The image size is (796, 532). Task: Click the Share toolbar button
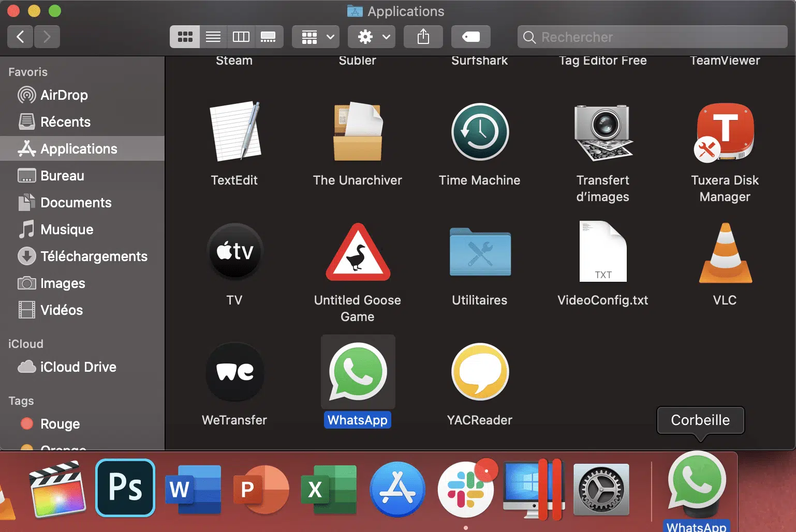pos(423,37)
